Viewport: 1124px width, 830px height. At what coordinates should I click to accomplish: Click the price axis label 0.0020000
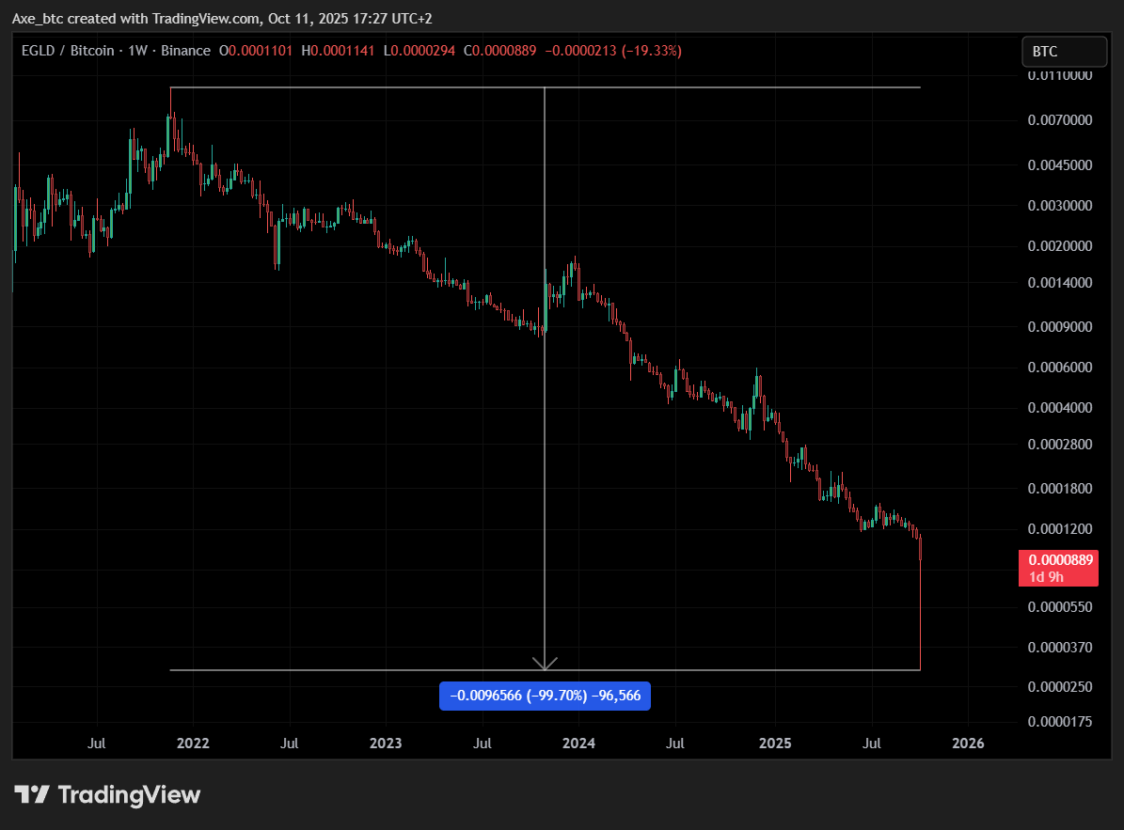click(x=1060, y=246)
